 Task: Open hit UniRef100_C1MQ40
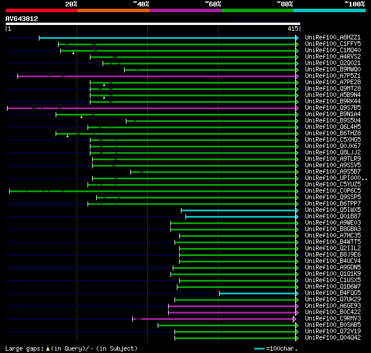coord(333,51)
